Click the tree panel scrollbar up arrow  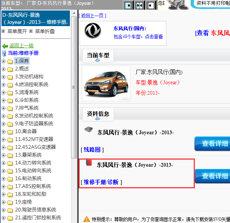(x=74, y=13)
